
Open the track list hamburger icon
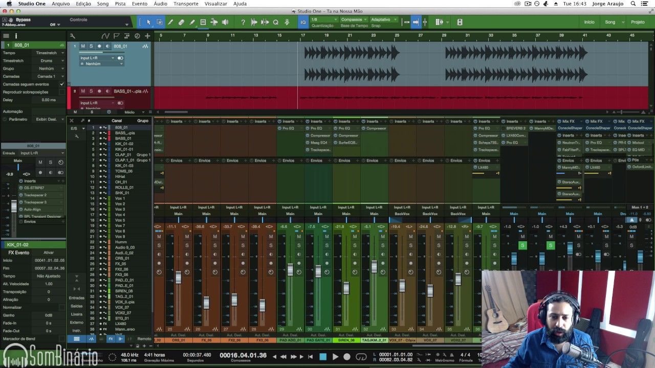(6, 36)
